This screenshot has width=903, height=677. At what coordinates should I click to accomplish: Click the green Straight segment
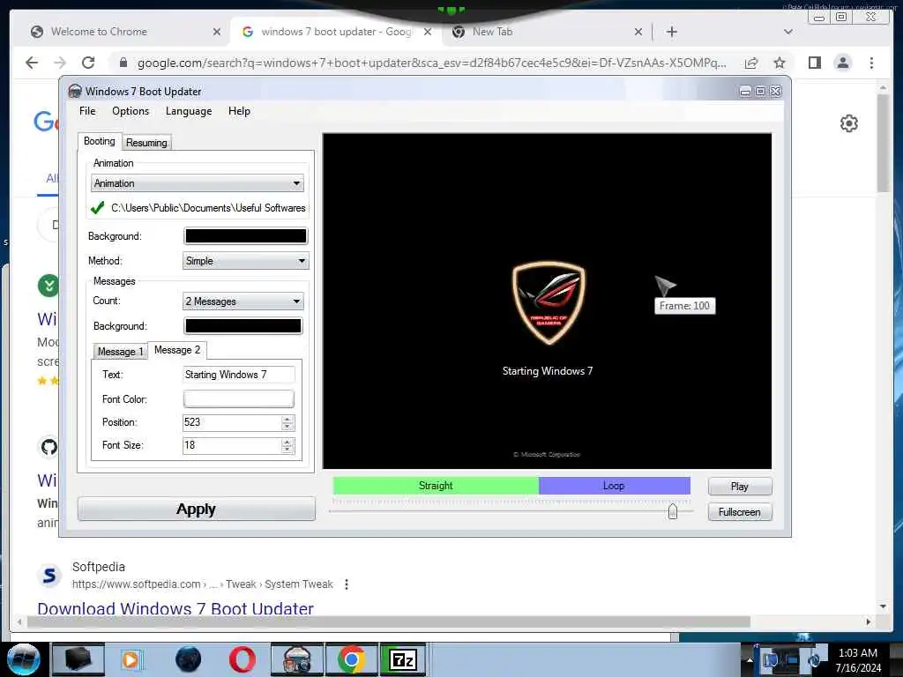pyautogui.click(x=436, y=486)
